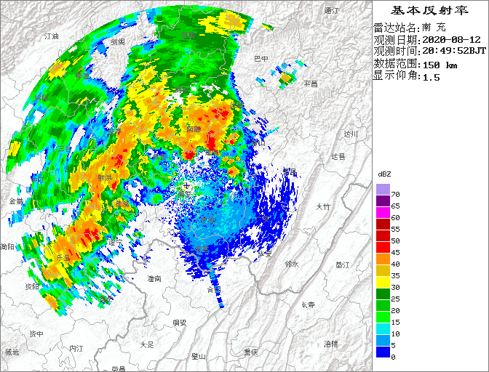Select the 65 dBZ purple legend swatch
Screen dimensions: 489x372
pos(383,201)
